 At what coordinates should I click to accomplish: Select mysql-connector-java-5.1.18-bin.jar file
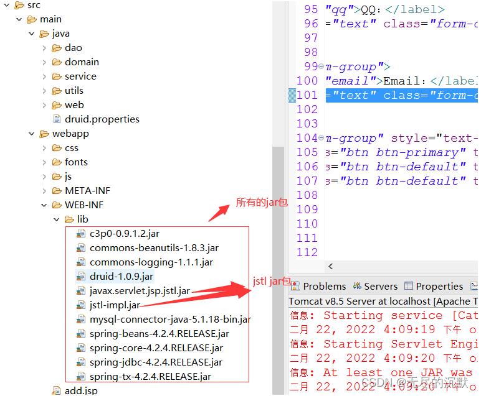point(169,320)
